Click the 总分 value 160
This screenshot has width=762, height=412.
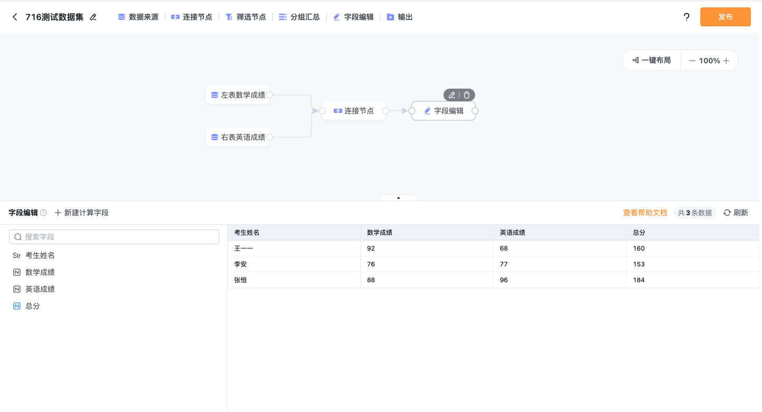click(x=693, y=248)
